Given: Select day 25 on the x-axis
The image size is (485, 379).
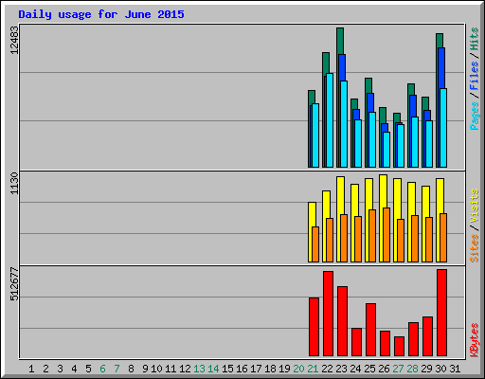Looking at the screenshot, I should (369, 369).
